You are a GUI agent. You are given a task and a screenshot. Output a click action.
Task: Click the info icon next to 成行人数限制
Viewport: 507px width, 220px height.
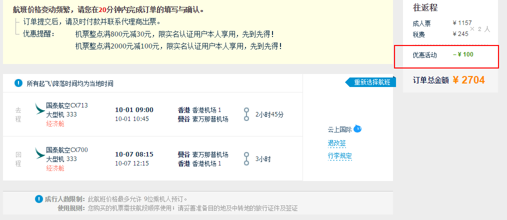[39, 199]
